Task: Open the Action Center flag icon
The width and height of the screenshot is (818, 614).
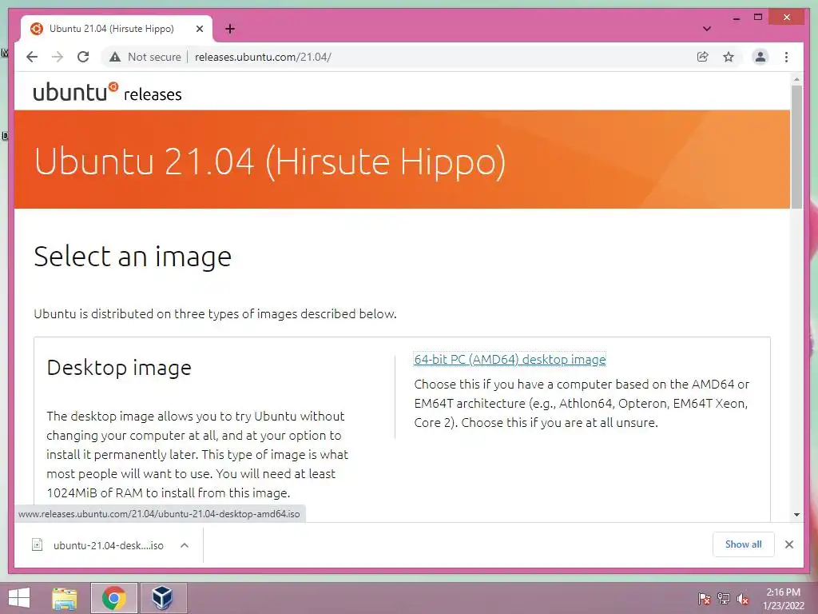Action: [x=704, y=598]
